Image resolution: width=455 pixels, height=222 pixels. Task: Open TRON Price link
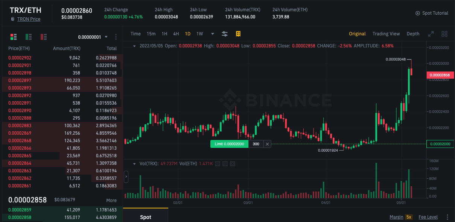point(29,19)
